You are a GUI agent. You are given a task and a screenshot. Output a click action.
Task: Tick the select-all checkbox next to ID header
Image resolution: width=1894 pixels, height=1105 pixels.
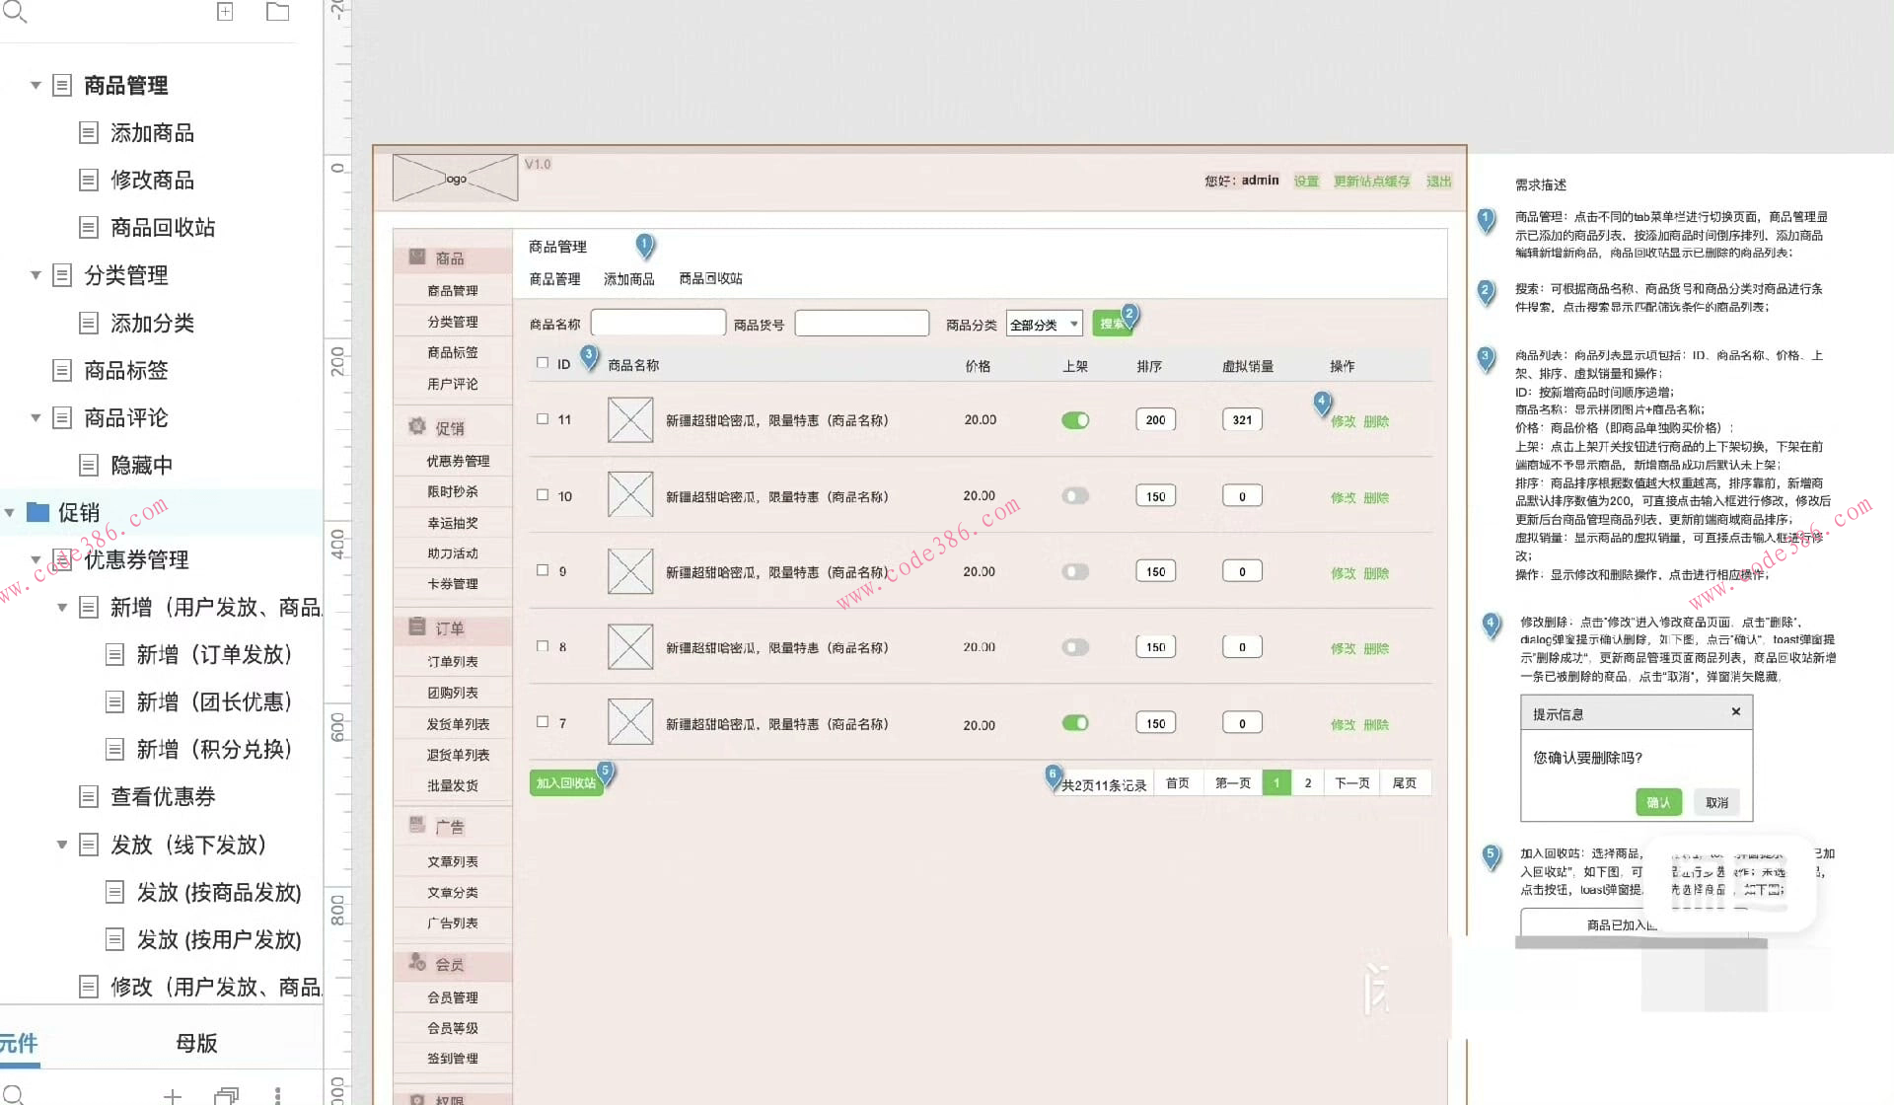[543, 363]
